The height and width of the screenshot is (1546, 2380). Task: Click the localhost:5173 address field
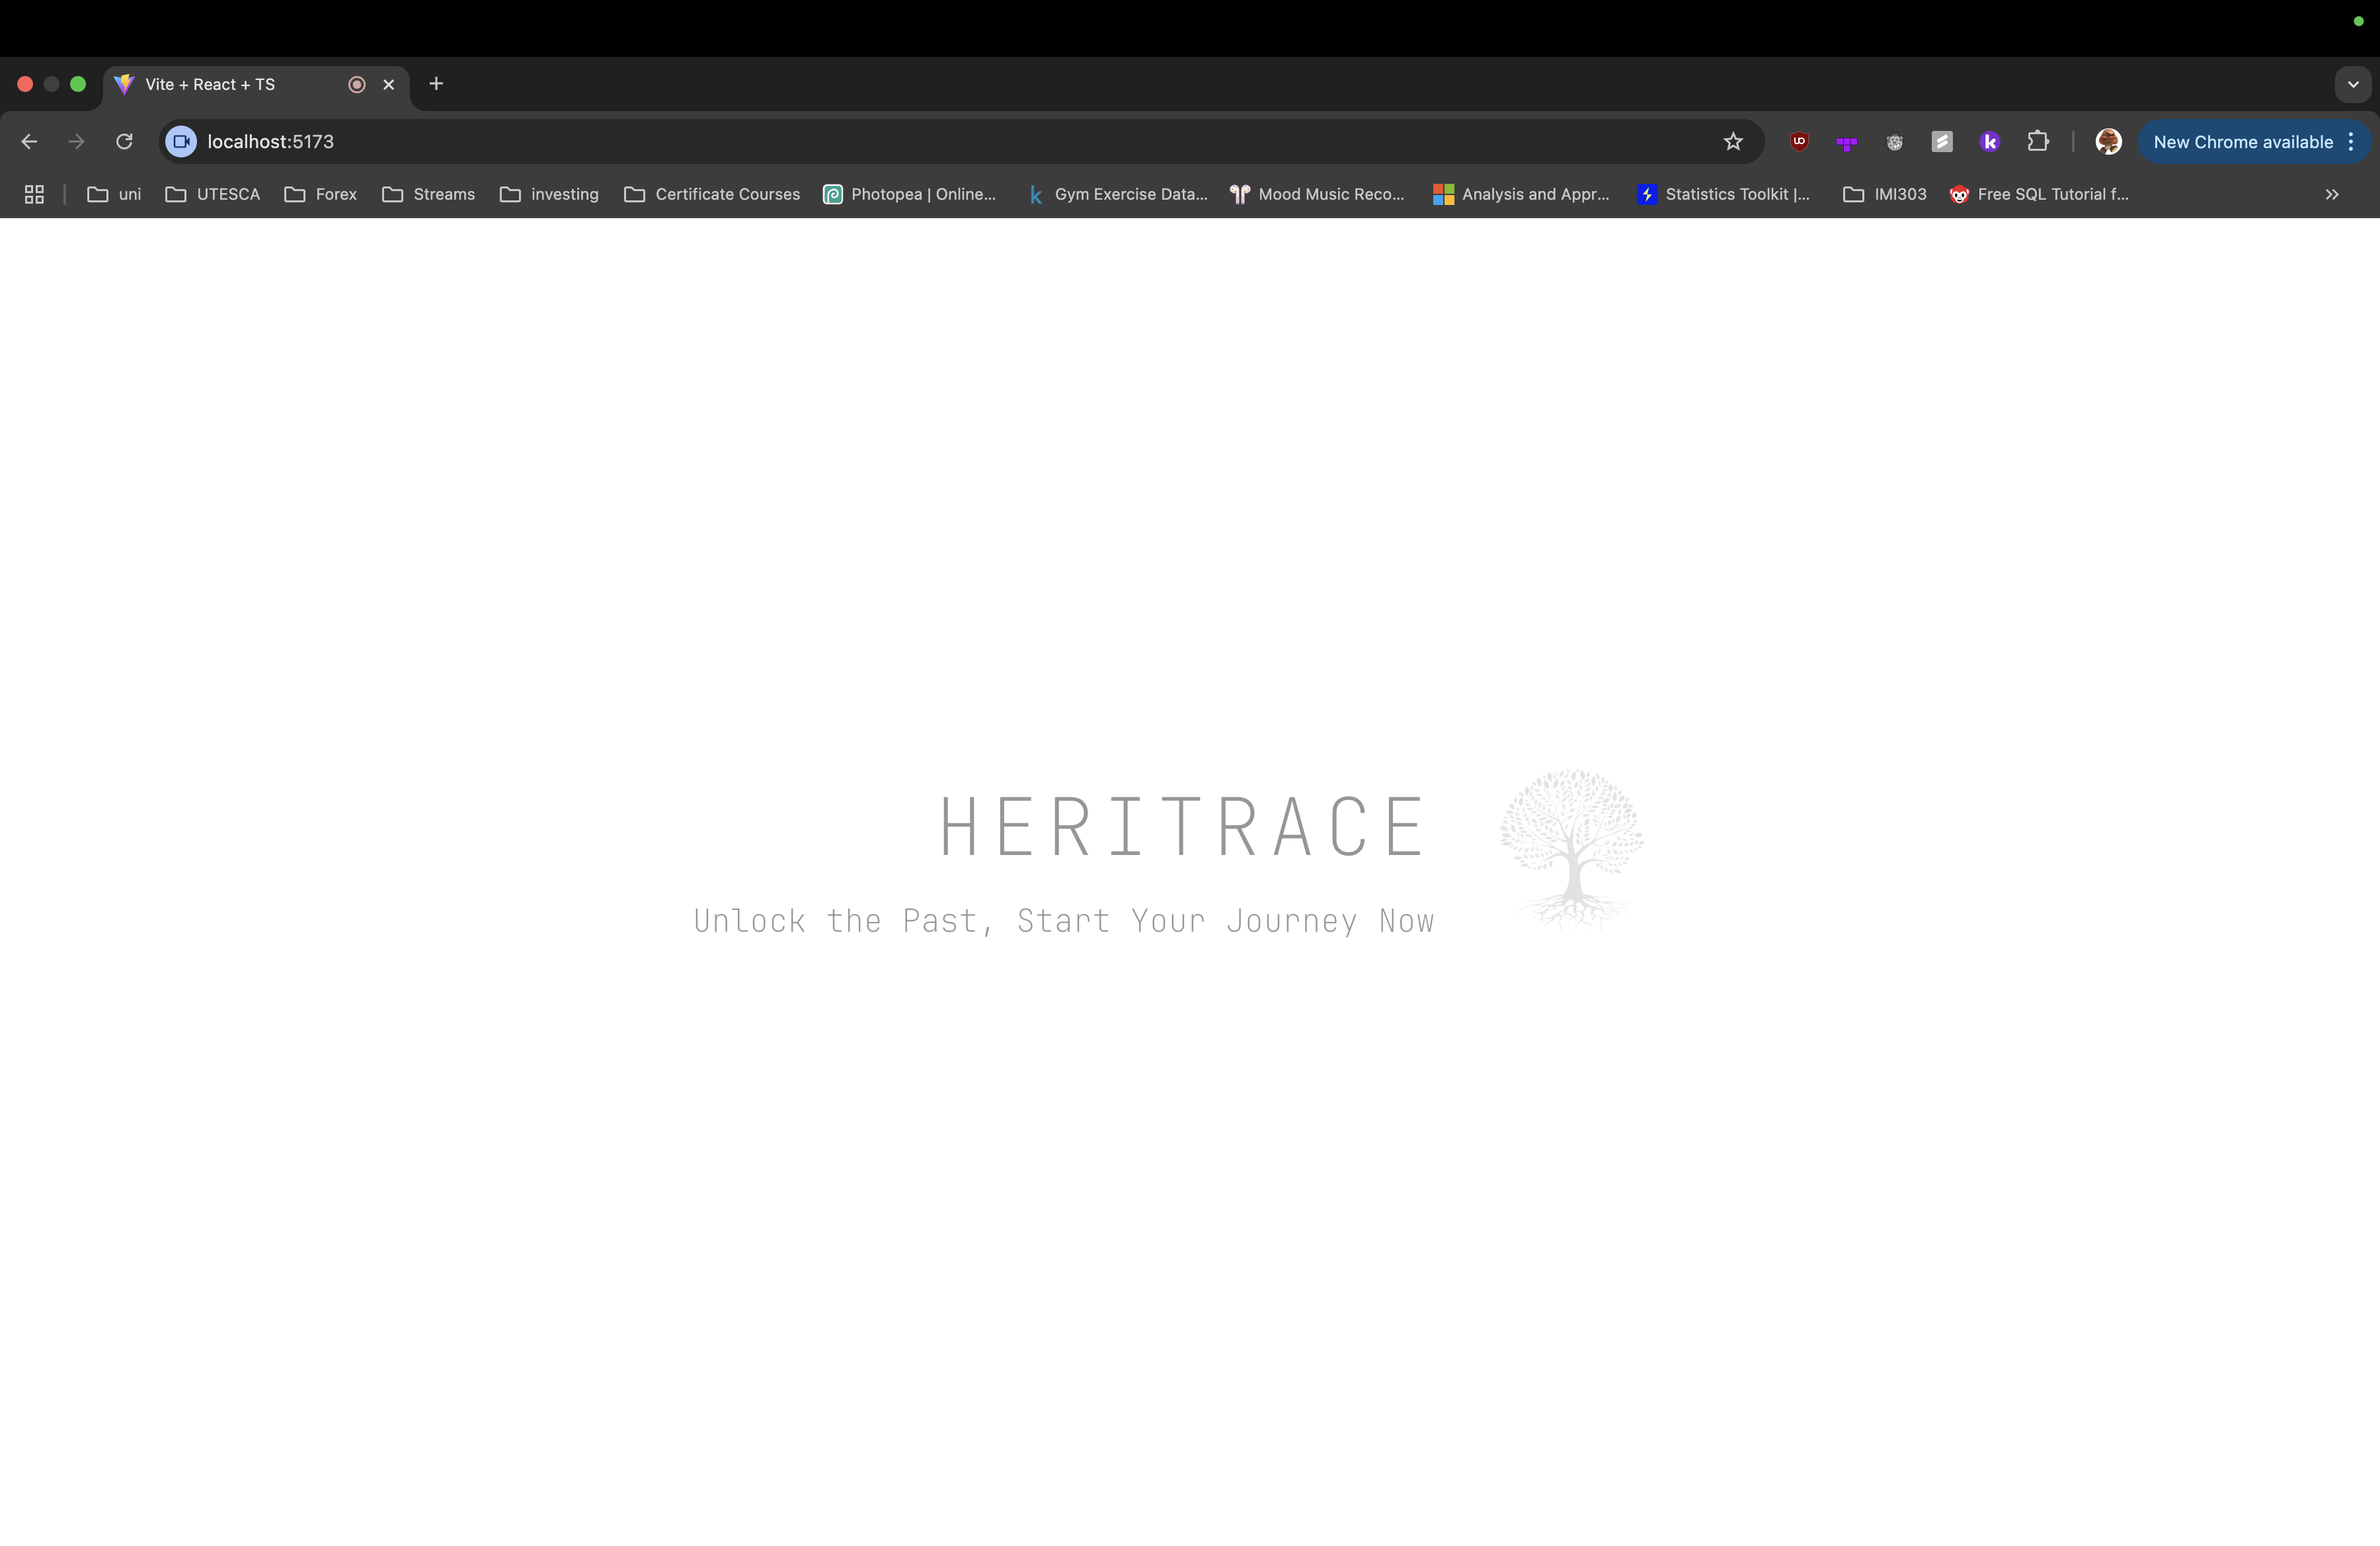tap(900, 142)
